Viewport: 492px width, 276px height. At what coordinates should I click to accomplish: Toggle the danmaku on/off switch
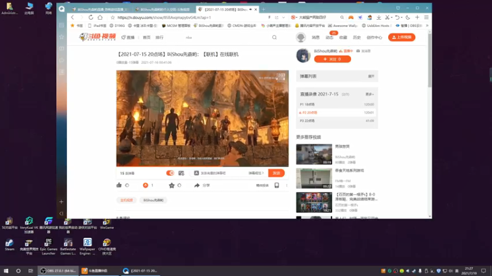[170, 173]
